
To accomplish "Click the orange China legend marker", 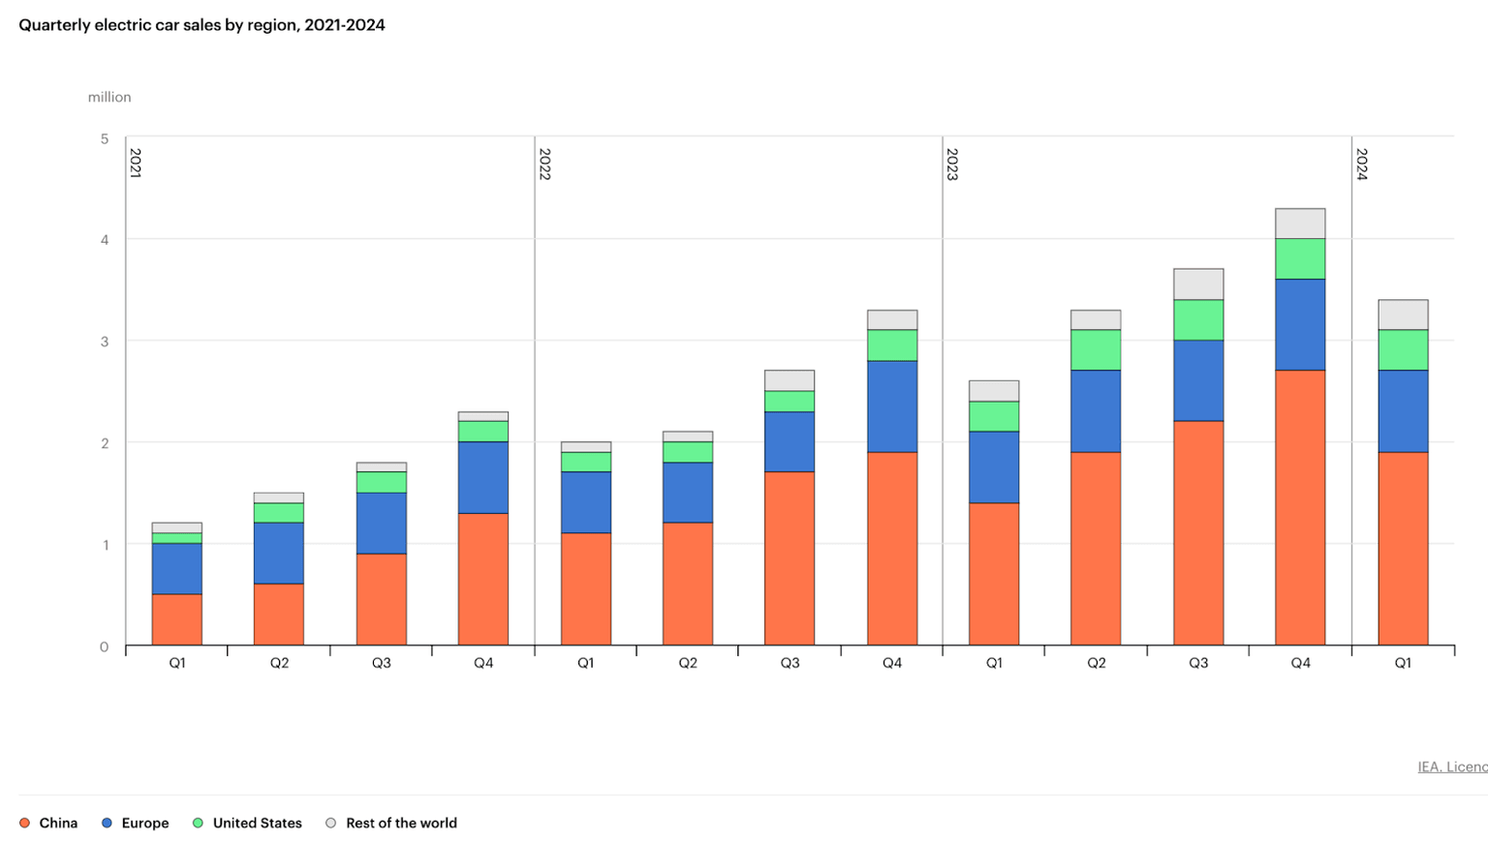I will click(26, 823).
